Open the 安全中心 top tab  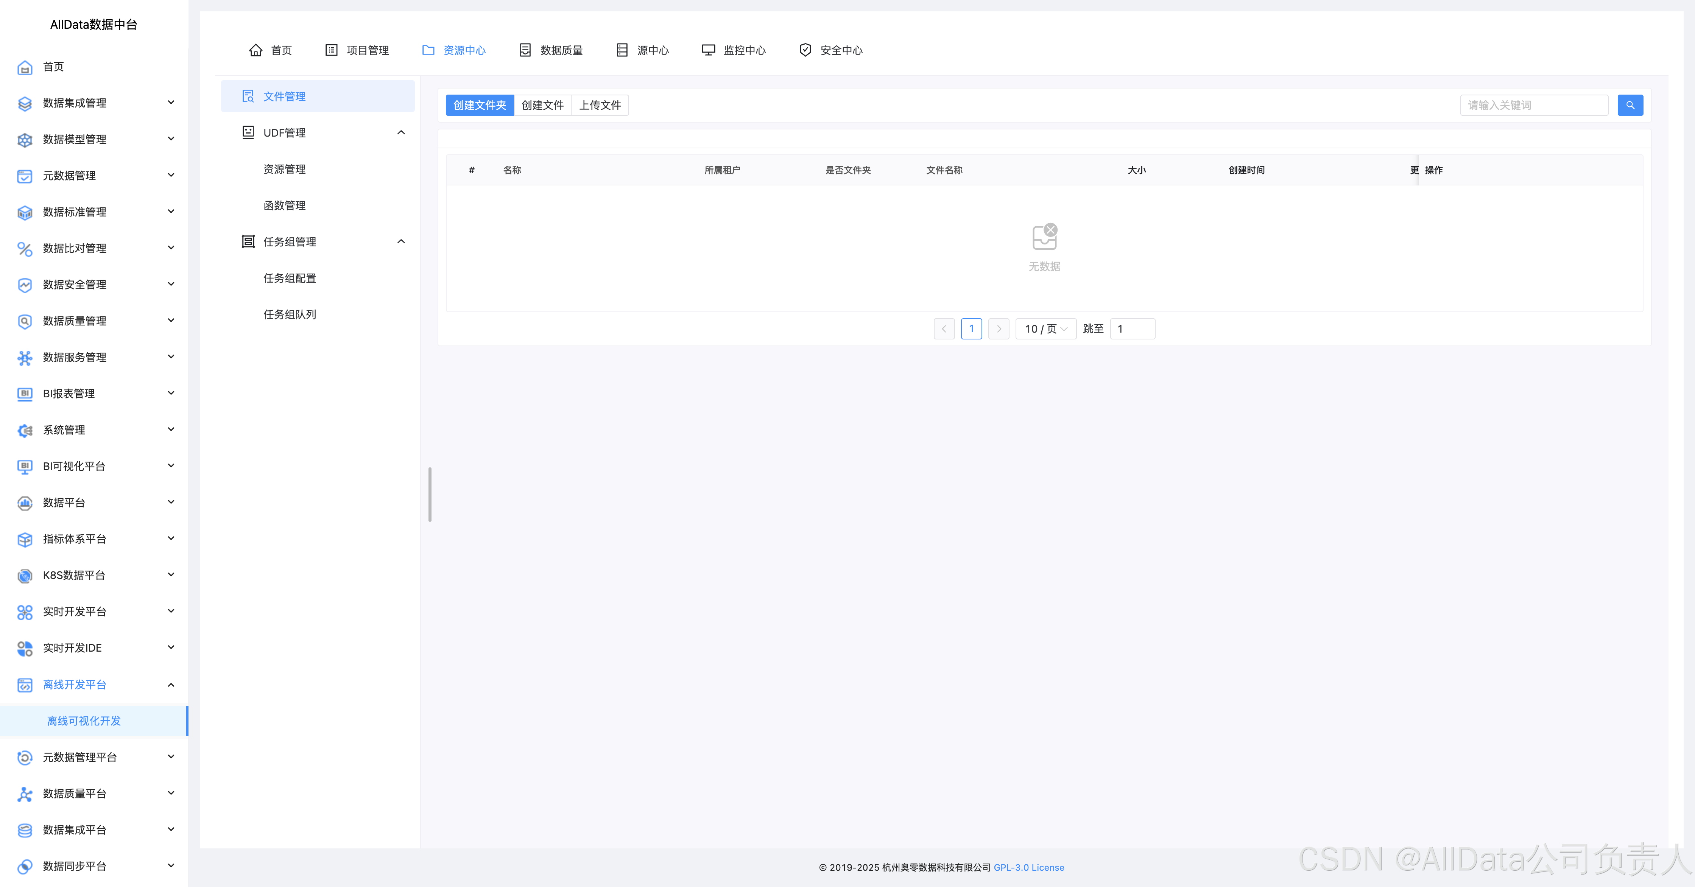[830, 51]
